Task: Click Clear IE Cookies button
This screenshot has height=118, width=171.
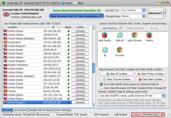Action: point(117,74)
